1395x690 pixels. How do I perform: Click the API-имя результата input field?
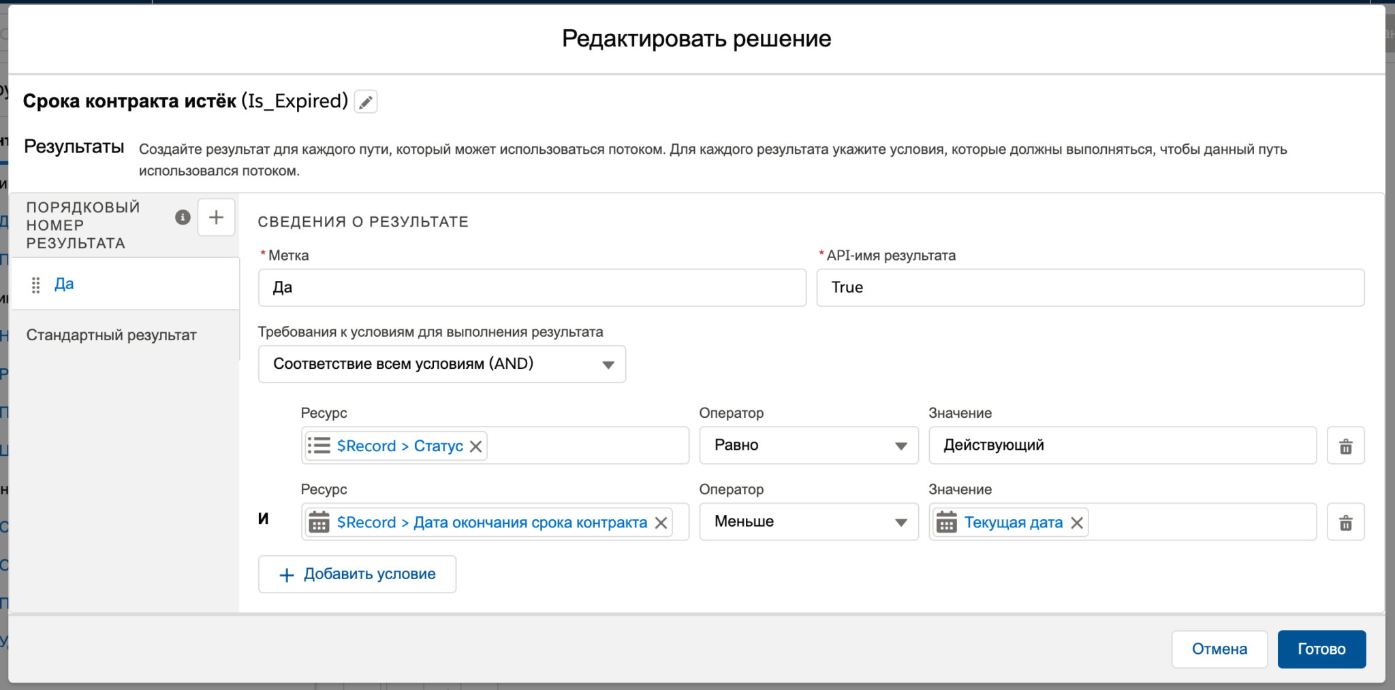(1091, 288)
